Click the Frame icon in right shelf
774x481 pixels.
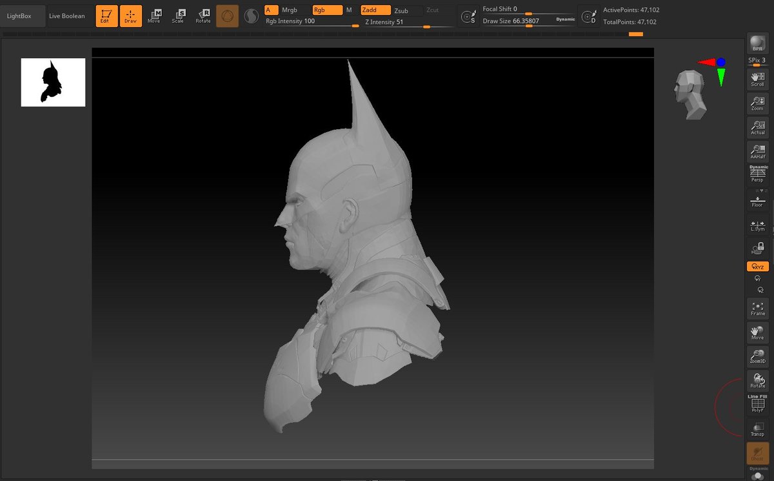(757, 309)
